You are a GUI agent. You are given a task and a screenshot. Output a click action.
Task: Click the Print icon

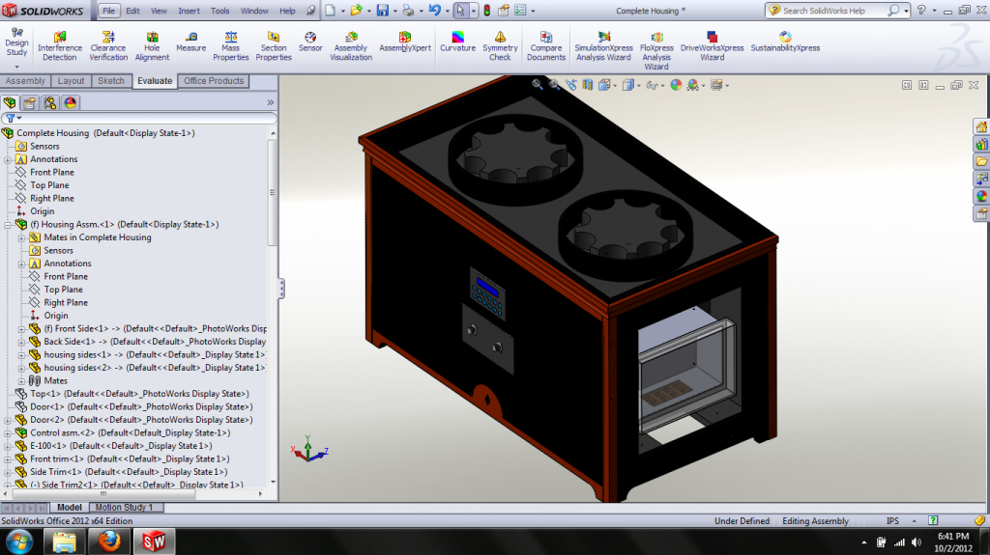[x=409, y=11]
